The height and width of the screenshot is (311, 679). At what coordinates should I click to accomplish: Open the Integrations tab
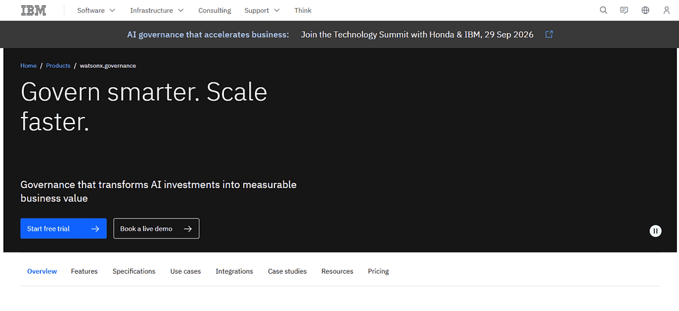click(235, 271)
